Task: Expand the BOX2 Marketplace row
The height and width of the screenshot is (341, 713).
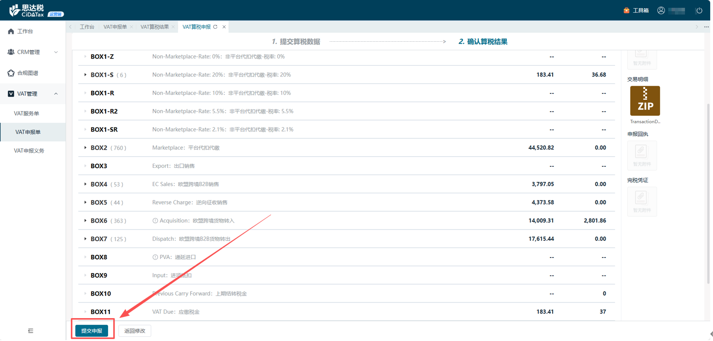Action: coord(85,148)
